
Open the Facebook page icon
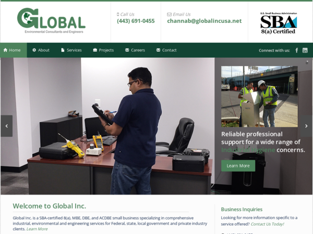(x=297, y=50)
